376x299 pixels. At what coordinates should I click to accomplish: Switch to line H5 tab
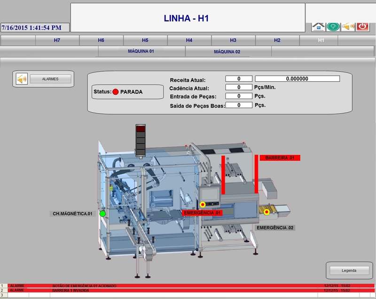tap(145, 40)
